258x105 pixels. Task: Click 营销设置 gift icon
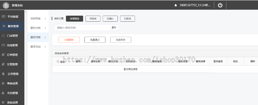click(3, 83)
